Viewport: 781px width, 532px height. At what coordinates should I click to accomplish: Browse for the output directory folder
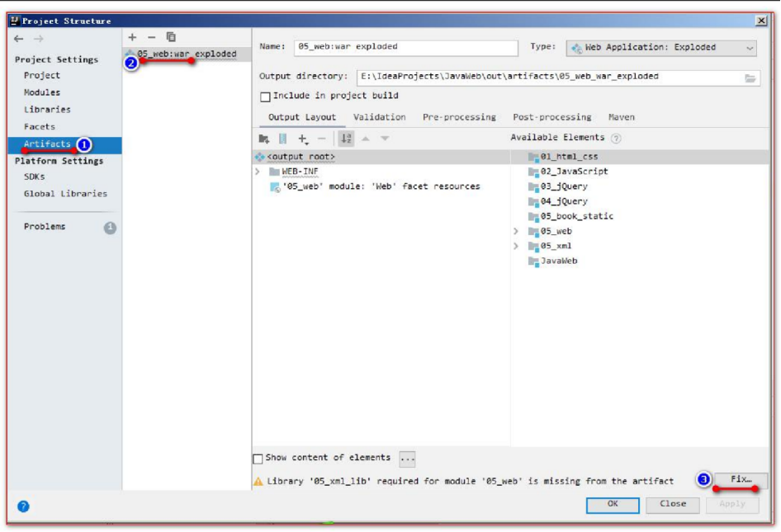click(750, 78)
